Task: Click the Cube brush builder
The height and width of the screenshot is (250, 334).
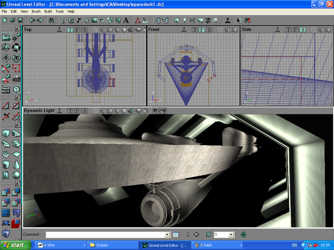Action: pos(6,133)
